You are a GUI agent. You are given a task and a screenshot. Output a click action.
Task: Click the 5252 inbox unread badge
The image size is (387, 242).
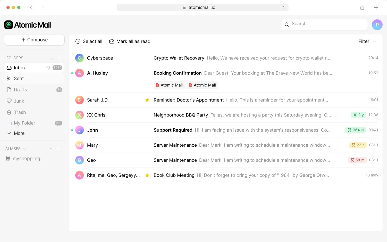pos(57,68)
